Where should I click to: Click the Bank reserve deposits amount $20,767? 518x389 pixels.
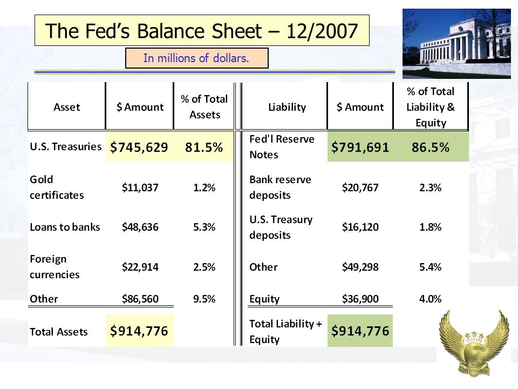point(360,187)
